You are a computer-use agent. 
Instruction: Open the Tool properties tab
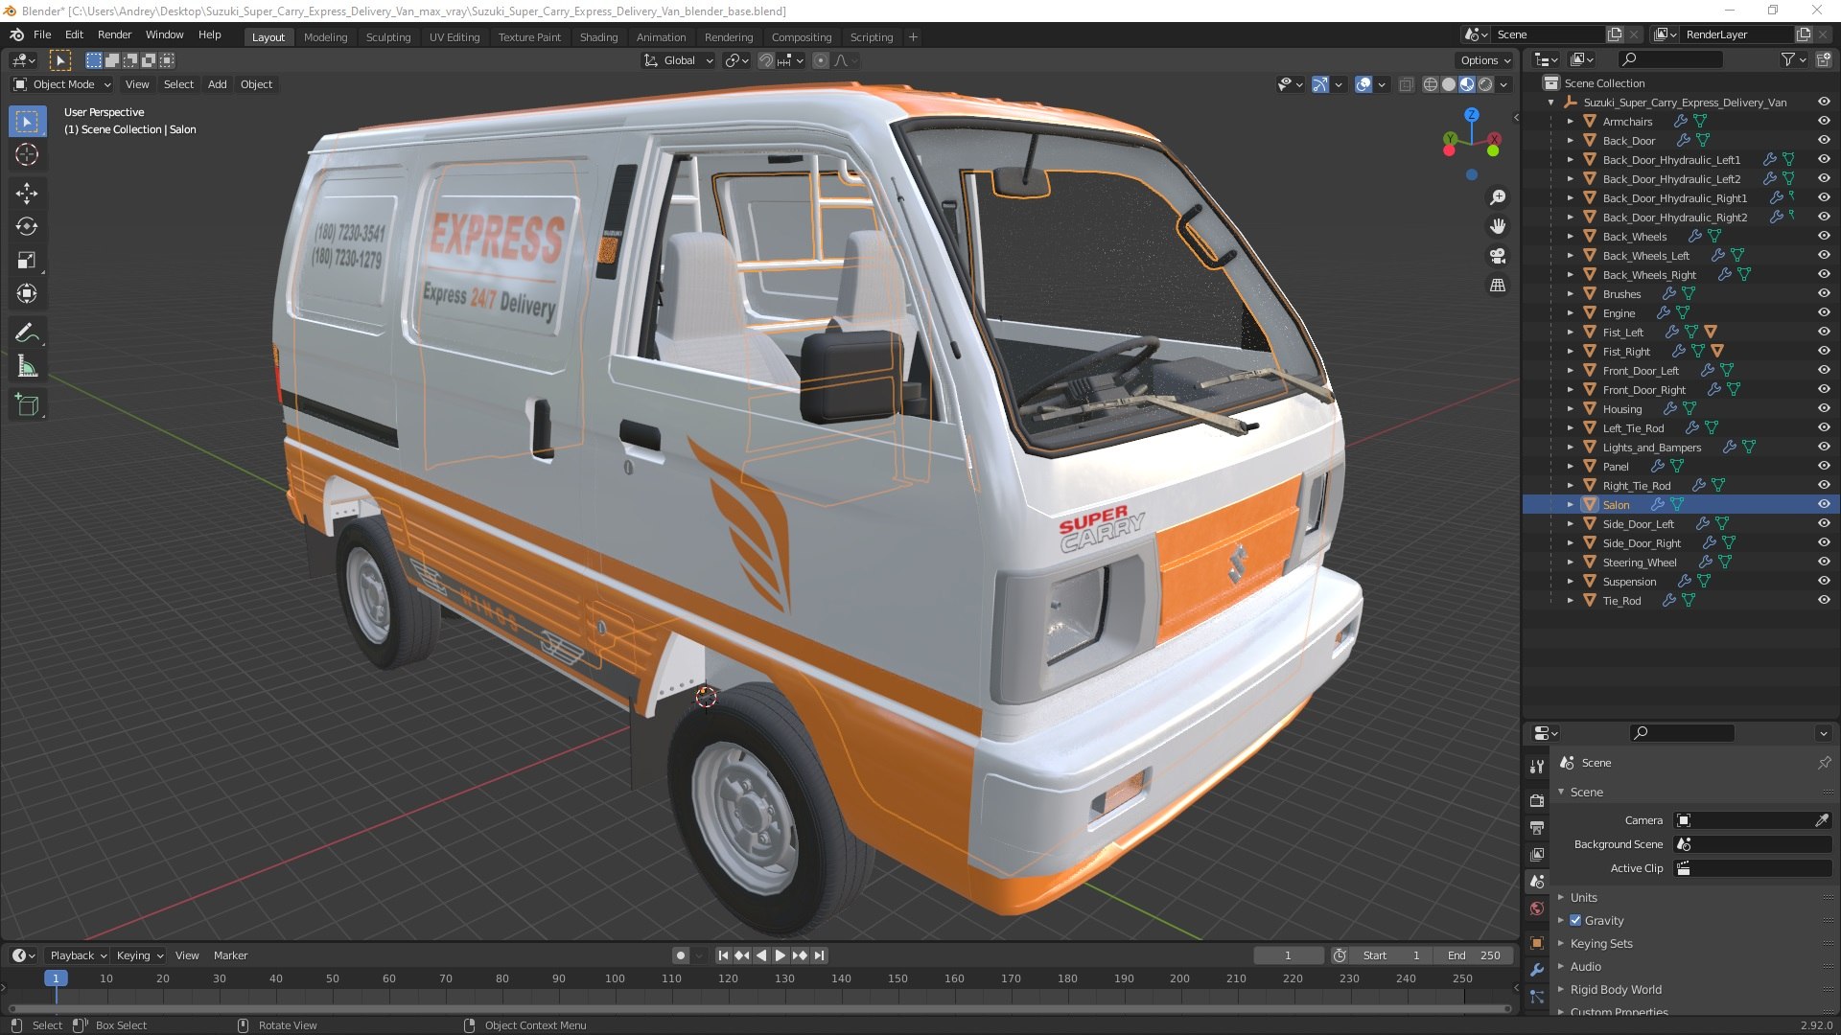click(1537, 767)
